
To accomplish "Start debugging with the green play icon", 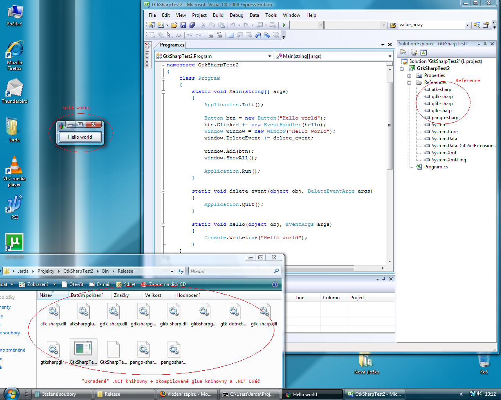I will coord(284,25).
